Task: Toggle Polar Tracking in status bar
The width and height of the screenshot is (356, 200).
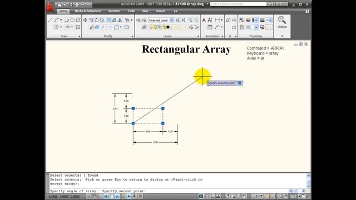Action: (106, 196)
